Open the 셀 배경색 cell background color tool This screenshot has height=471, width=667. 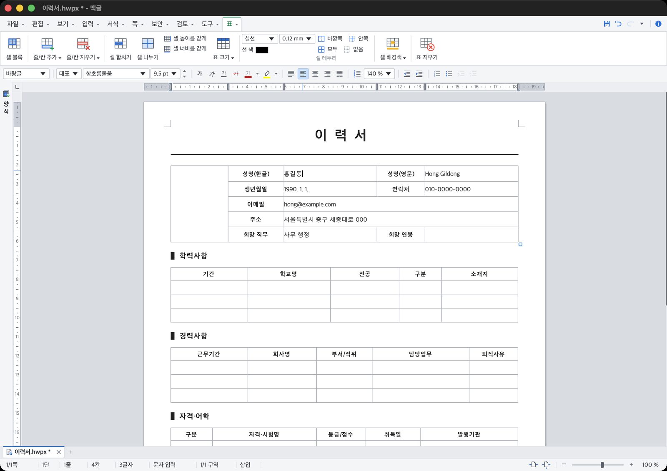[393, 49]
